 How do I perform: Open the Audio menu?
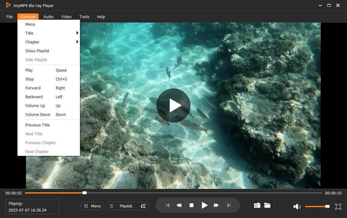(x=48, y=16)
